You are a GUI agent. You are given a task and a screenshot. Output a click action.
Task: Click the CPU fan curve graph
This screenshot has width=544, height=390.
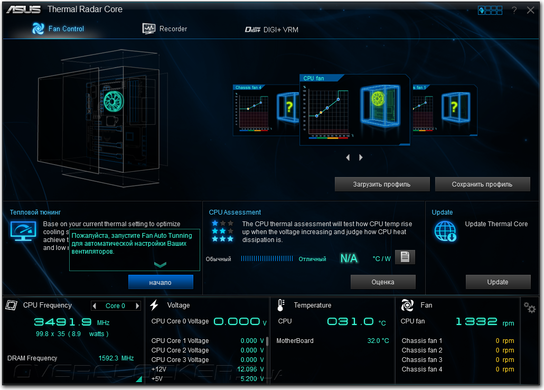328,113
